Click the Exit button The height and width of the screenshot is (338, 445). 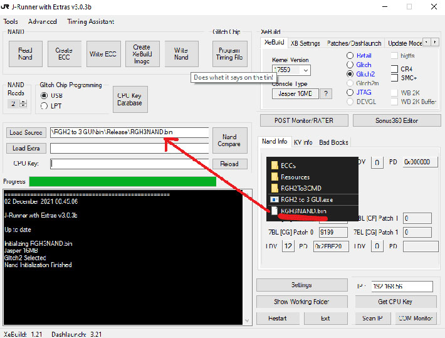325,319
